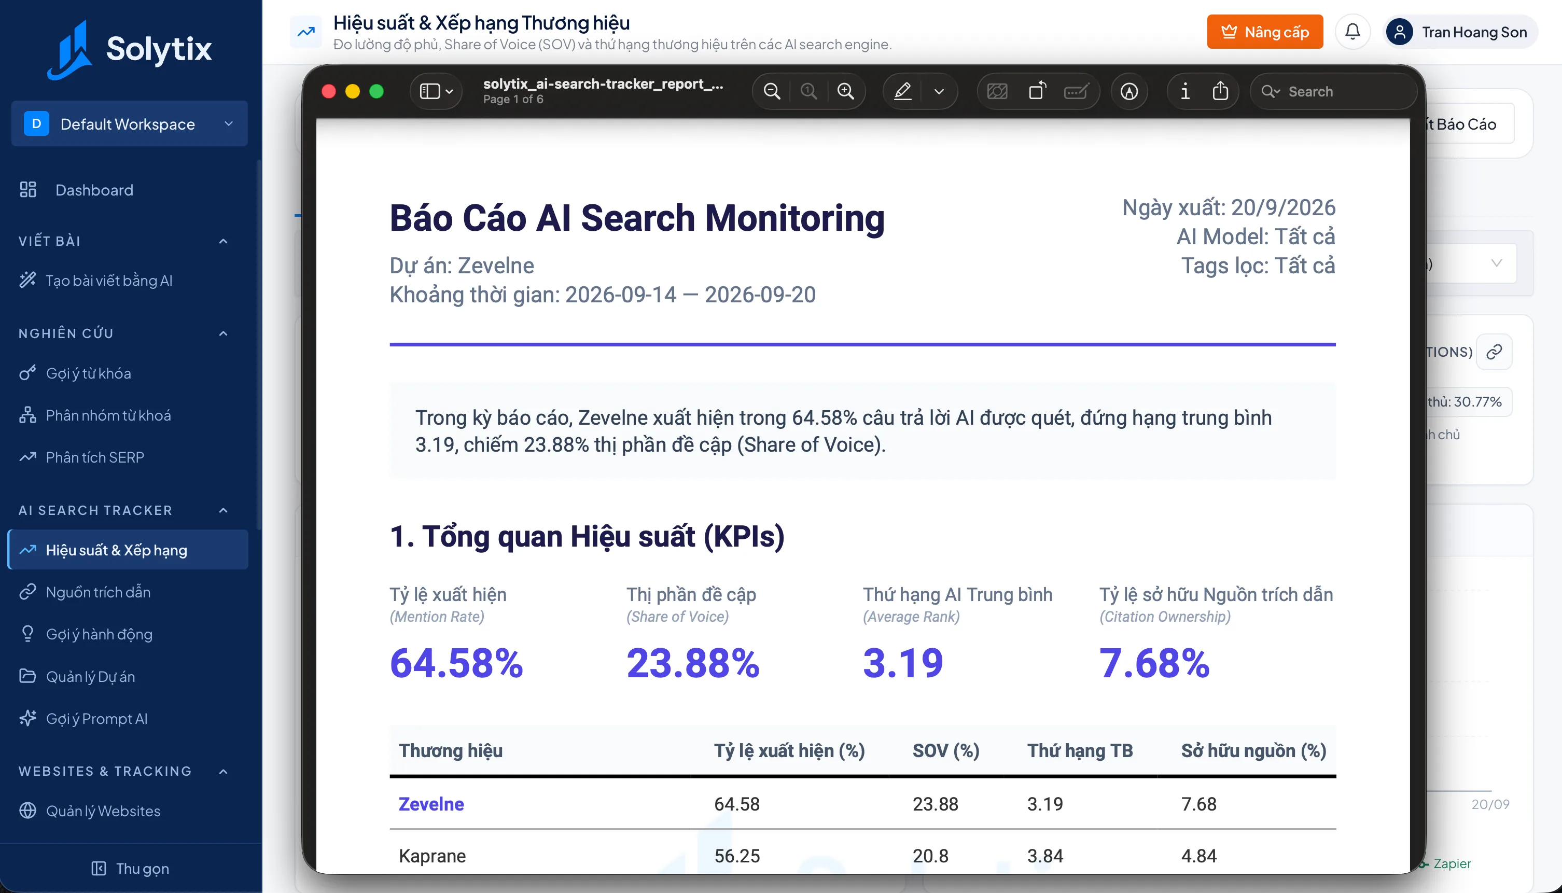Open document info inspector icon
Viewport: 1562px width, 893px height.
[x=1185, y=92]
